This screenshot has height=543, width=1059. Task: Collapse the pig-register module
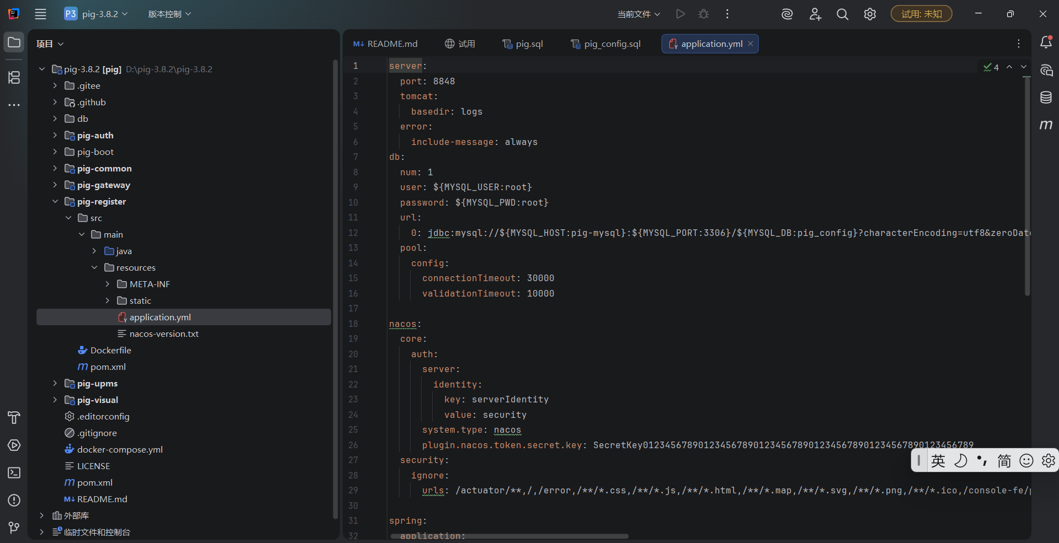pyautogui.click(x=55, y=201)
